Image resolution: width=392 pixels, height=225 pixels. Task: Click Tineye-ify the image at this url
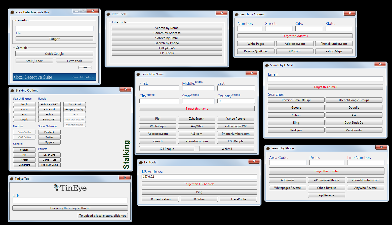pos(70,208)
